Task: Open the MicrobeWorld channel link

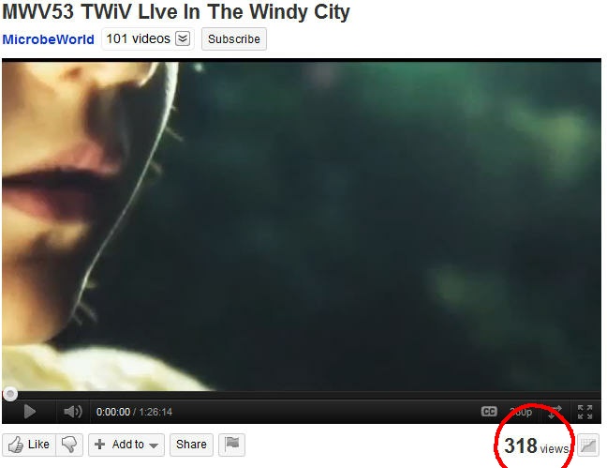Action: tap(48, 39)
